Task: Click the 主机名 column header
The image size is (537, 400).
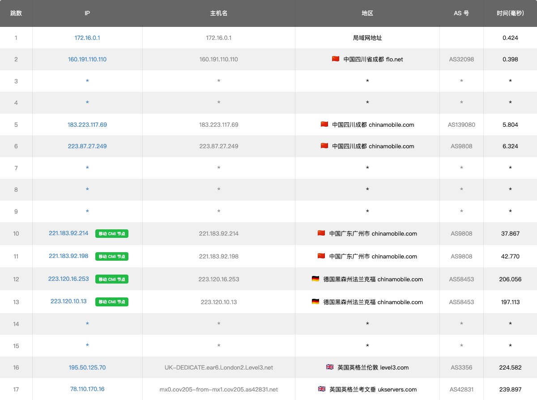Action: [219, 13]
